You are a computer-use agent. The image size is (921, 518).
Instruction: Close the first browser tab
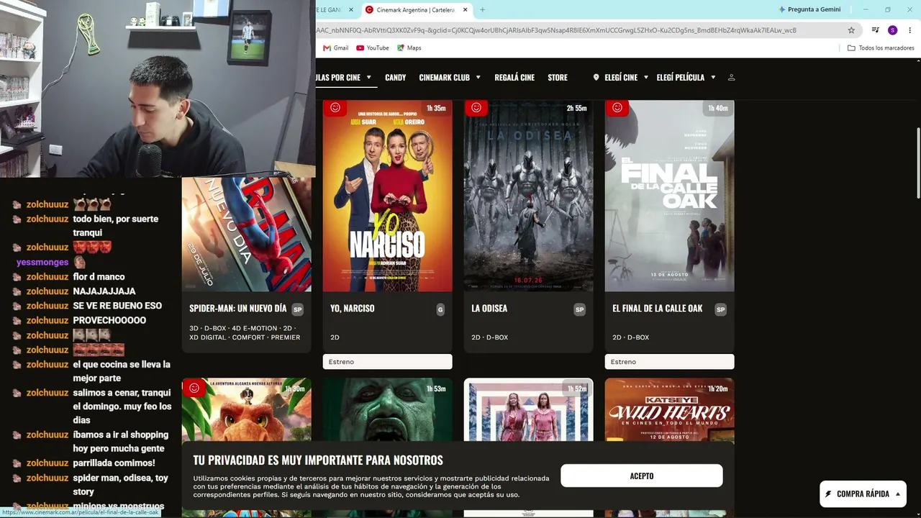click(351, 9)
